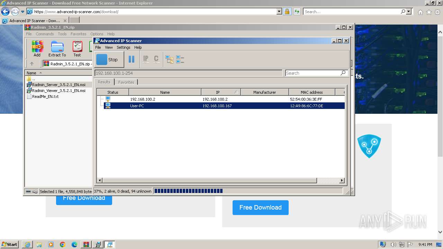
Task: Open WinRAR Help menu
Action: [111, 34]
